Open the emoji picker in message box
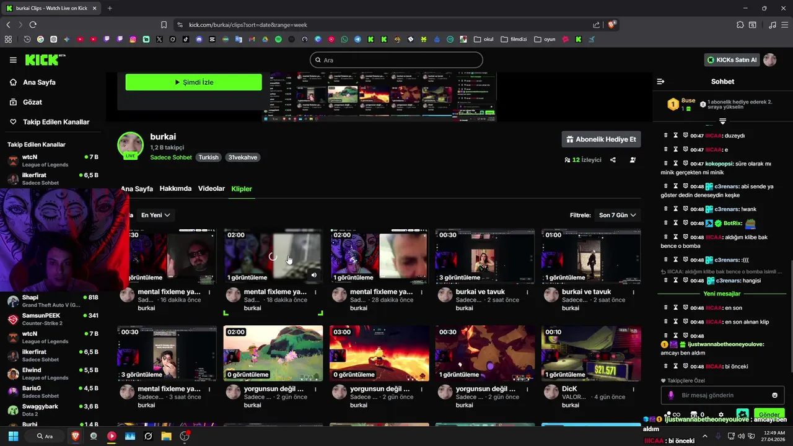The height and width of the screenshot is (446, 793). 774,395
